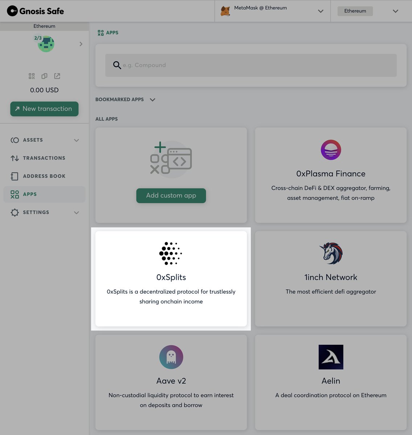Collapse the Bookmarked Apps section chevron
412x435 pixels.
153,100
